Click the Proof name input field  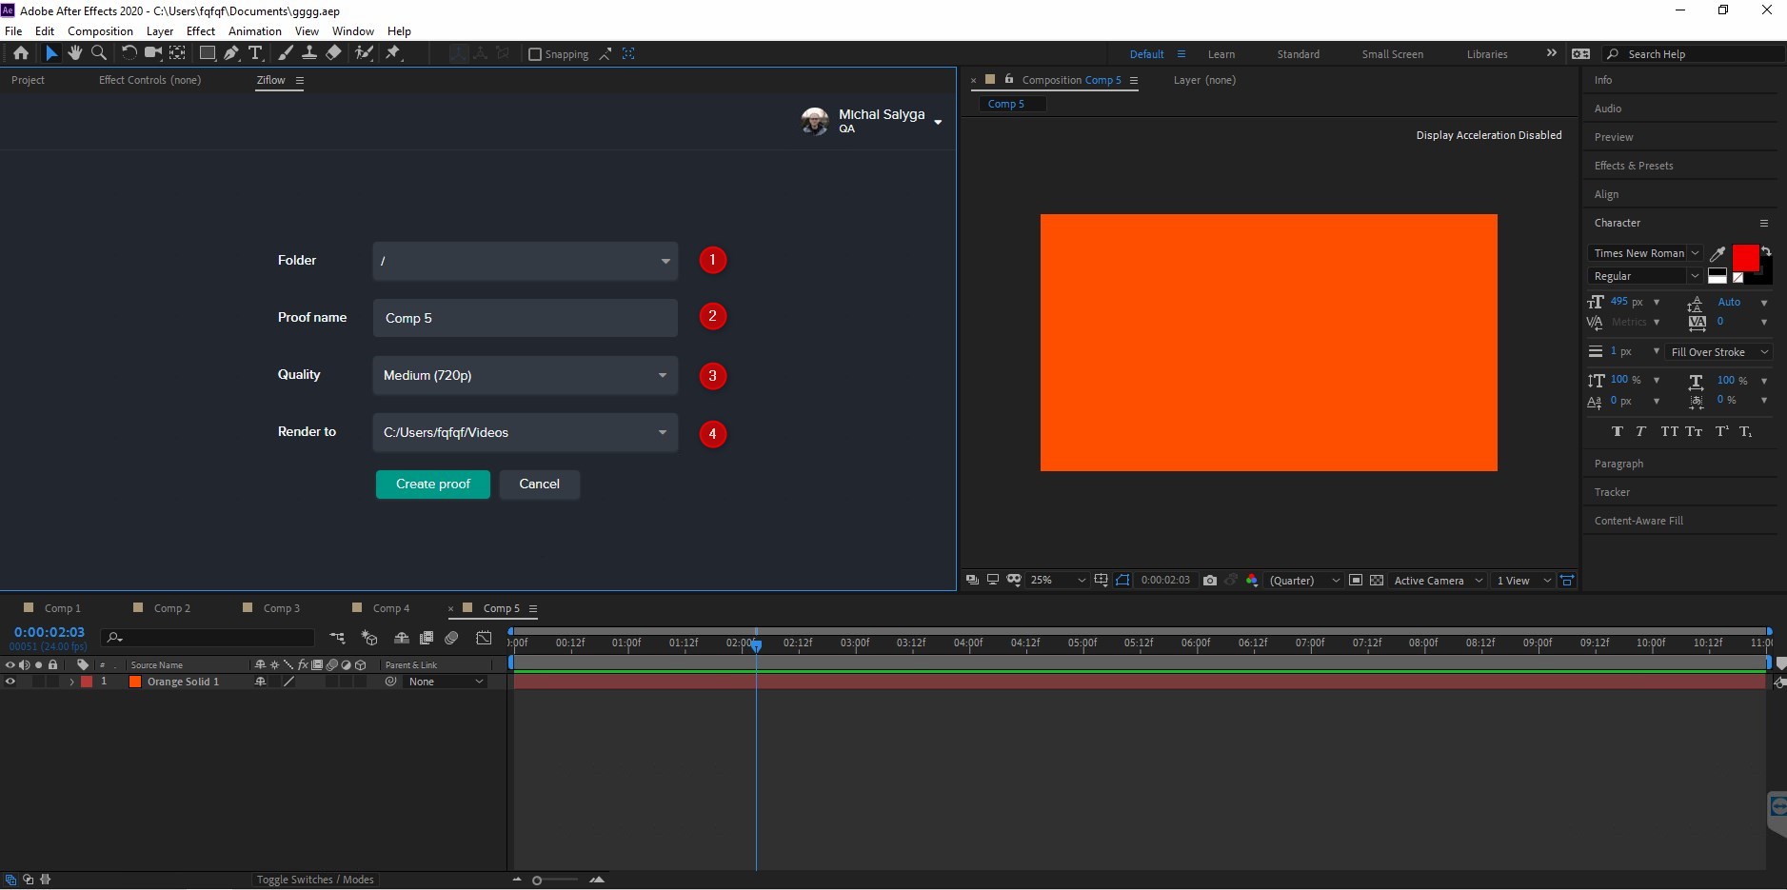pyautogui.click(x=525, y=318)
